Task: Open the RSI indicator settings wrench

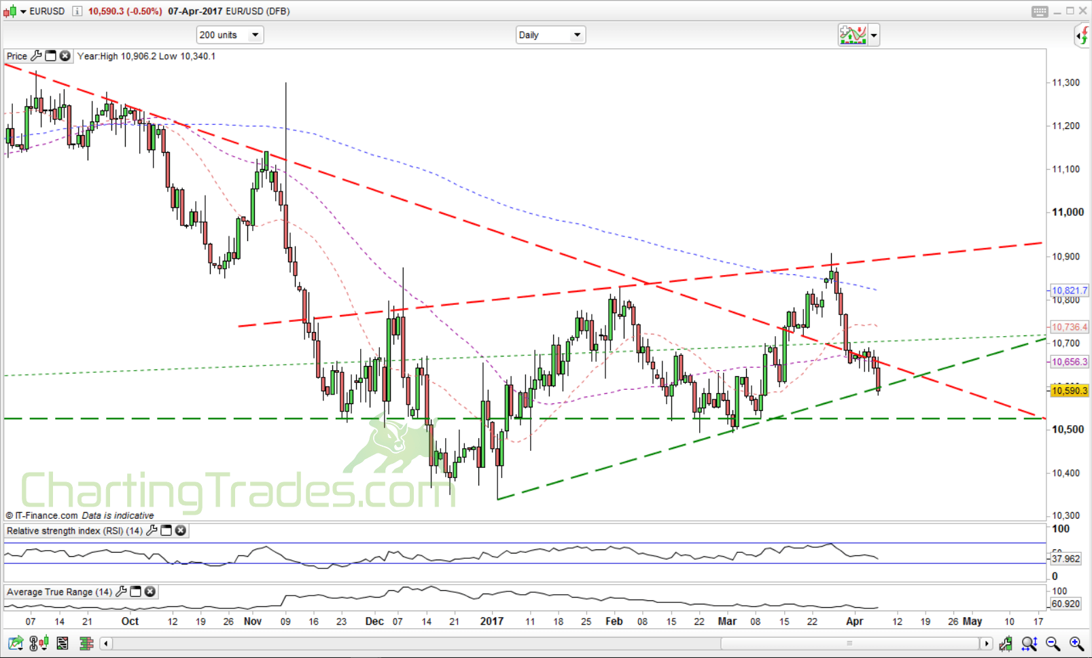Action: [x=152, y=530]
